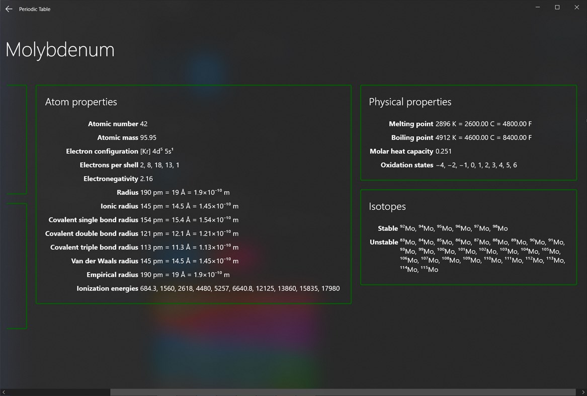Click the electron configuration [Kr] 4d5 5s1
This screenshot has height=396, width=587.
(157, 151)
